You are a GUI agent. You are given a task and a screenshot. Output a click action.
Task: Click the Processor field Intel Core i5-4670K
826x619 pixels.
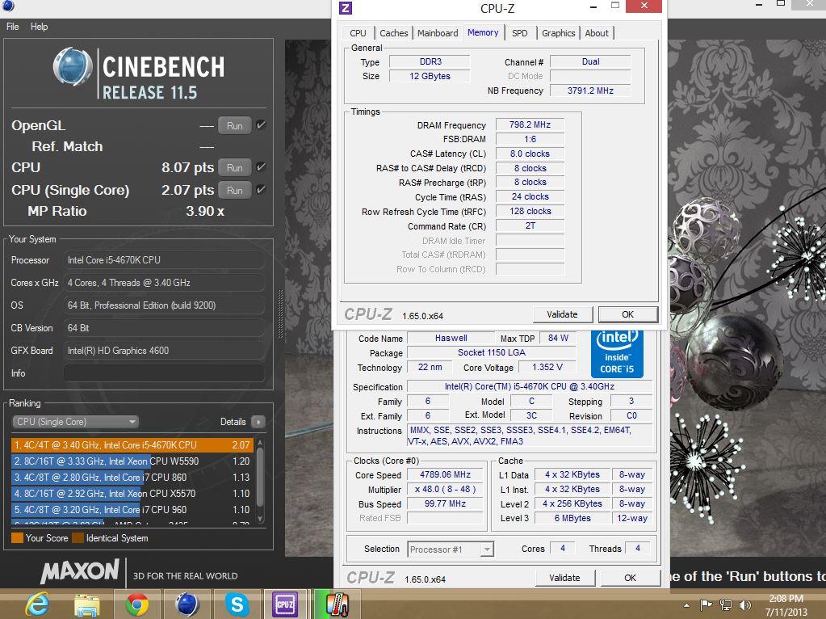(x=163, y=260)
